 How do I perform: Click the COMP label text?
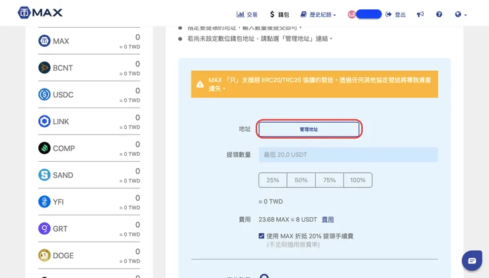pos(63,149)
